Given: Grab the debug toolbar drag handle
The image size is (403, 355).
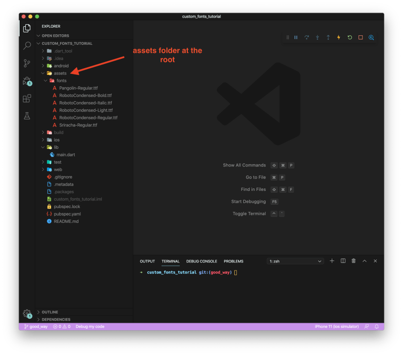Looking at the screenshot, I should click(x=288, y=37).
